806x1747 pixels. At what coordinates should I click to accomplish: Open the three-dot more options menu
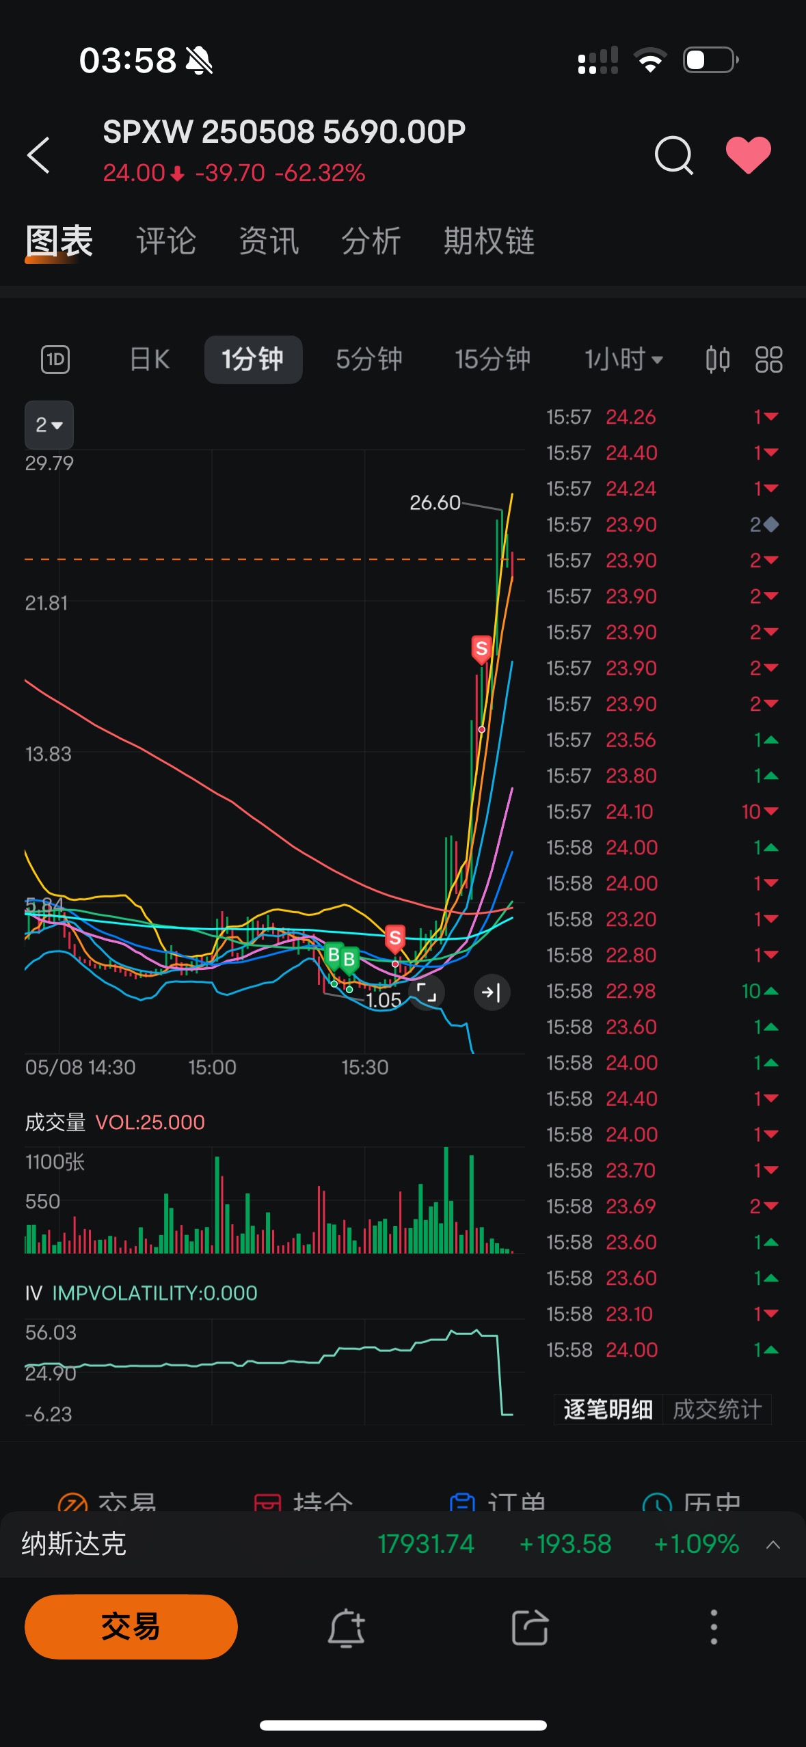point(714,1627)
